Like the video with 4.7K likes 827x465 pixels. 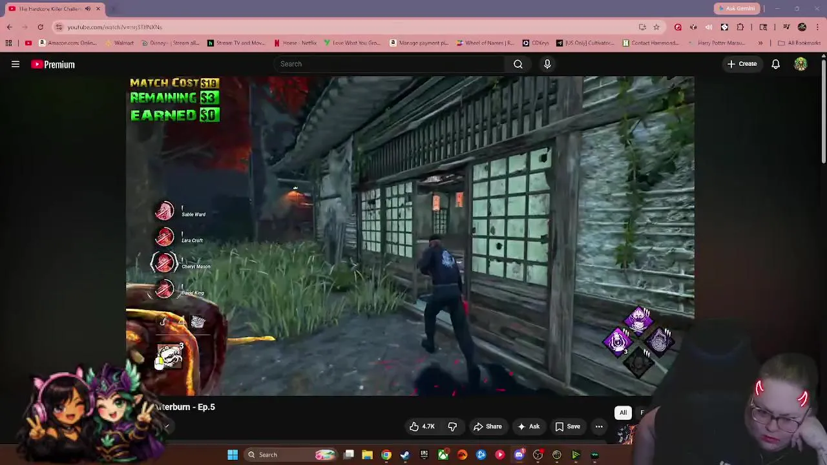[421, 426]
